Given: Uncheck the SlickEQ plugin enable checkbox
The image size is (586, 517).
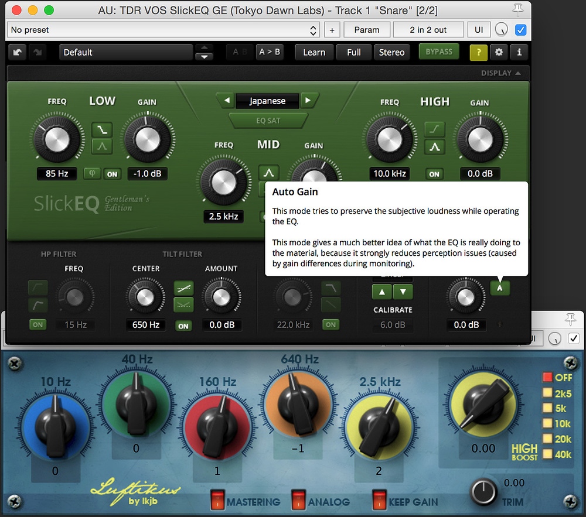Looking at the screenshot, I should pos(520,30).
